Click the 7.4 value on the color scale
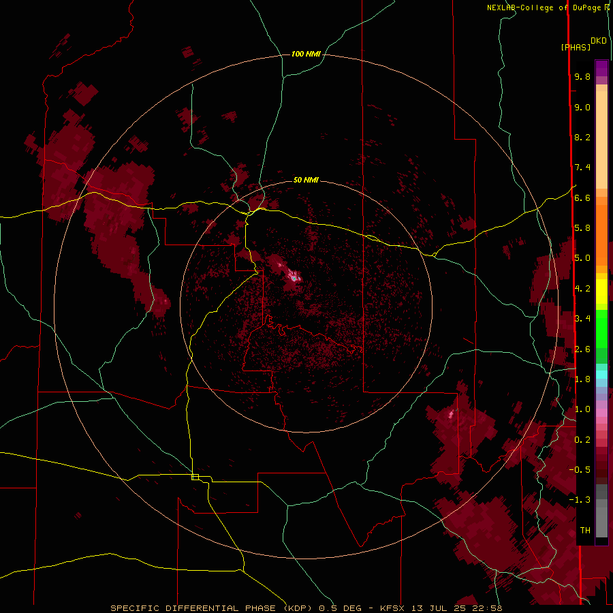The width and height of the screenshot is (613, 613). 582,168
